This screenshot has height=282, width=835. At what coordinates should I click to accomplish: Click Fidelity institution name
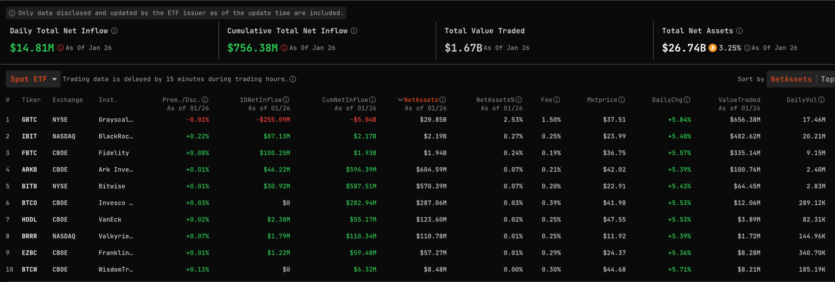[114, 153]
